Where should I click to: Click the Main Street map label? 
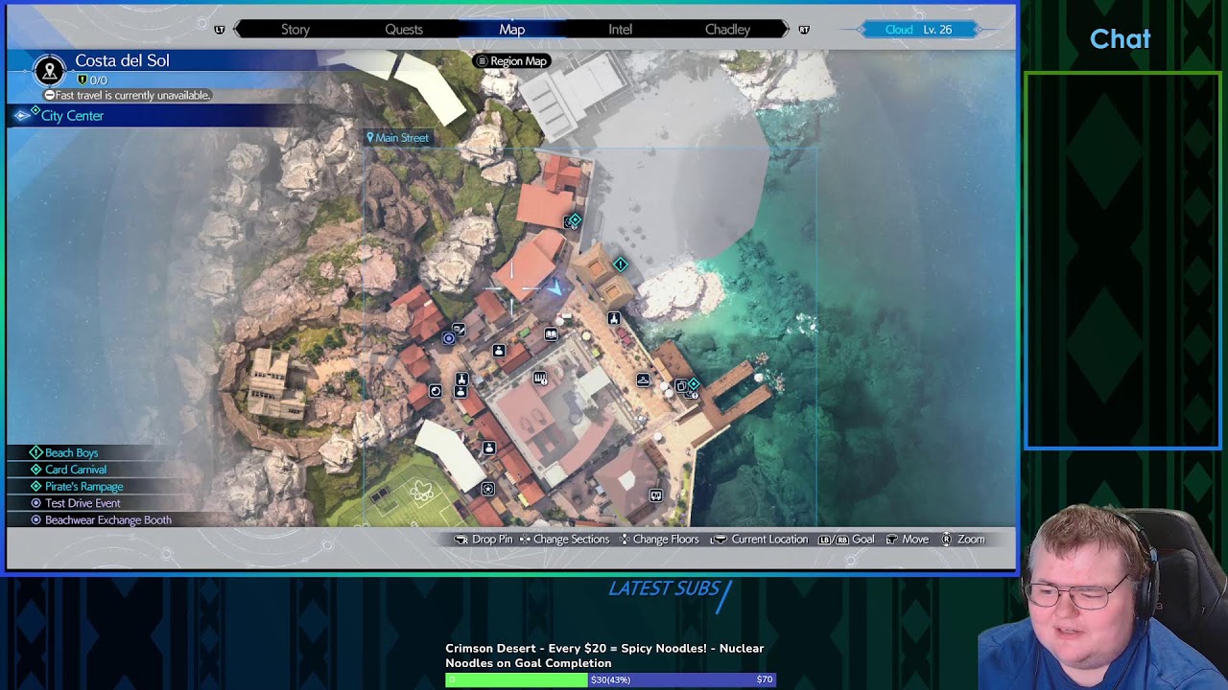tap(397, 138)
